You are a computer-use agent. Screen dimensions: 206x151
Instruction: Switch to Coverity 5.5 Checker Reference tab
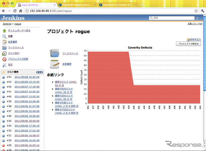tap(118, 5)
